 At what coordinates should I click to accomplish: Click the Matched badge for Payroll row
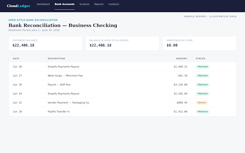pyautogui.click(x=202, y=85)
